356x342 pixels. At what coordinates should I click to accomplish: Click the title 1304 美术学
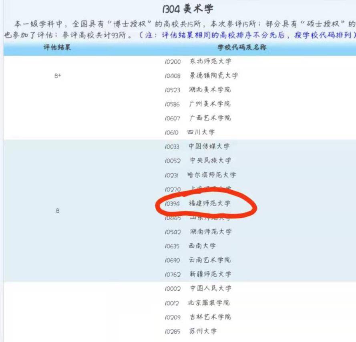(x=188, y=9)
